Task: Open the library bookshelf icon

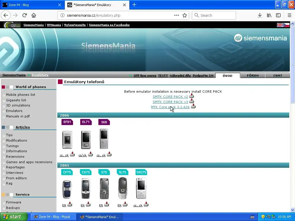Action: tap(269, 16)
